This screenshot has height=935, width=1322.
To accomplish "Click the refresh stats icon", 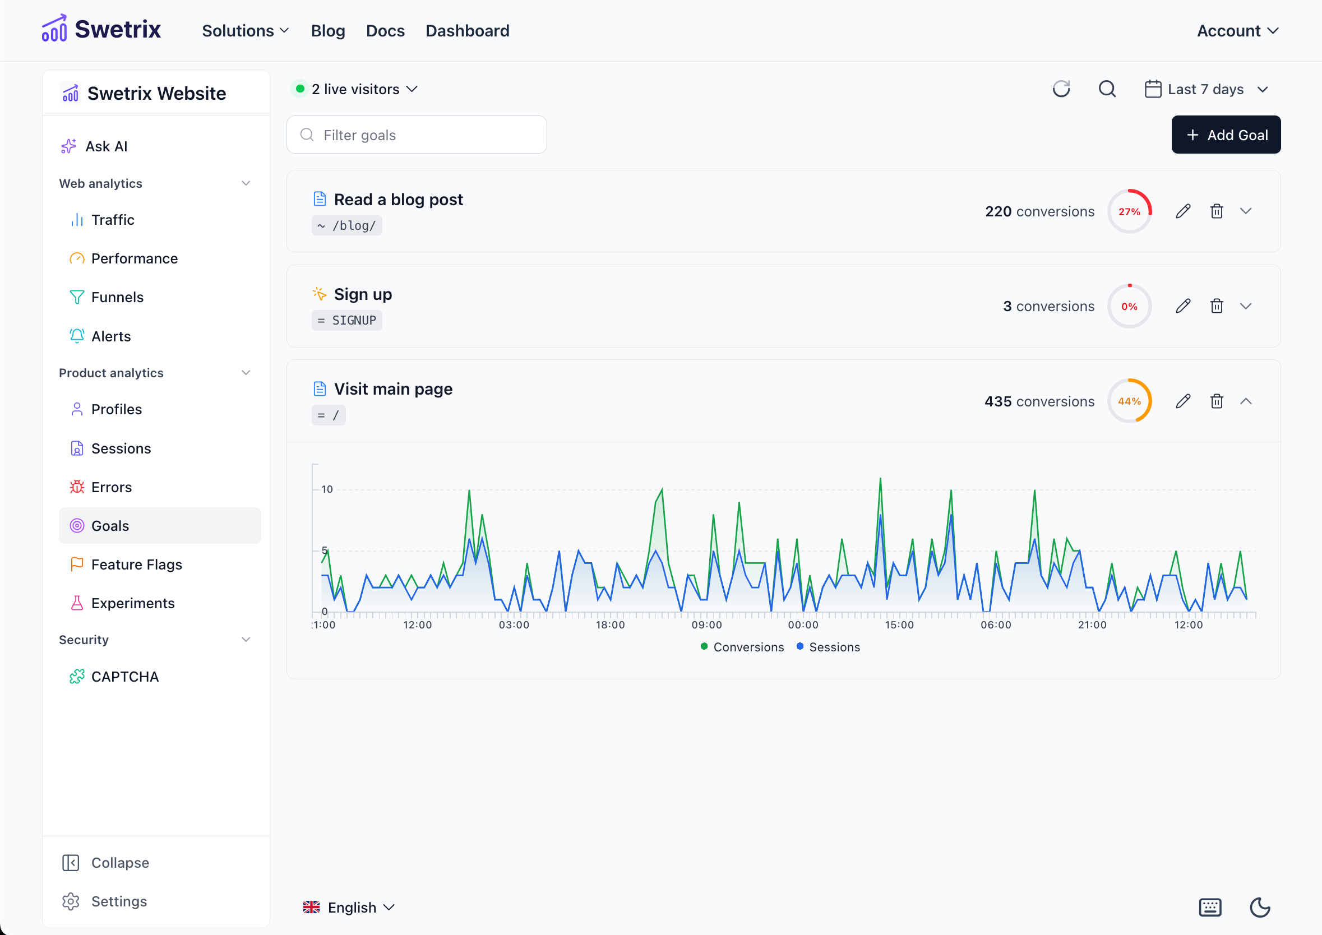I will 1061,89.
